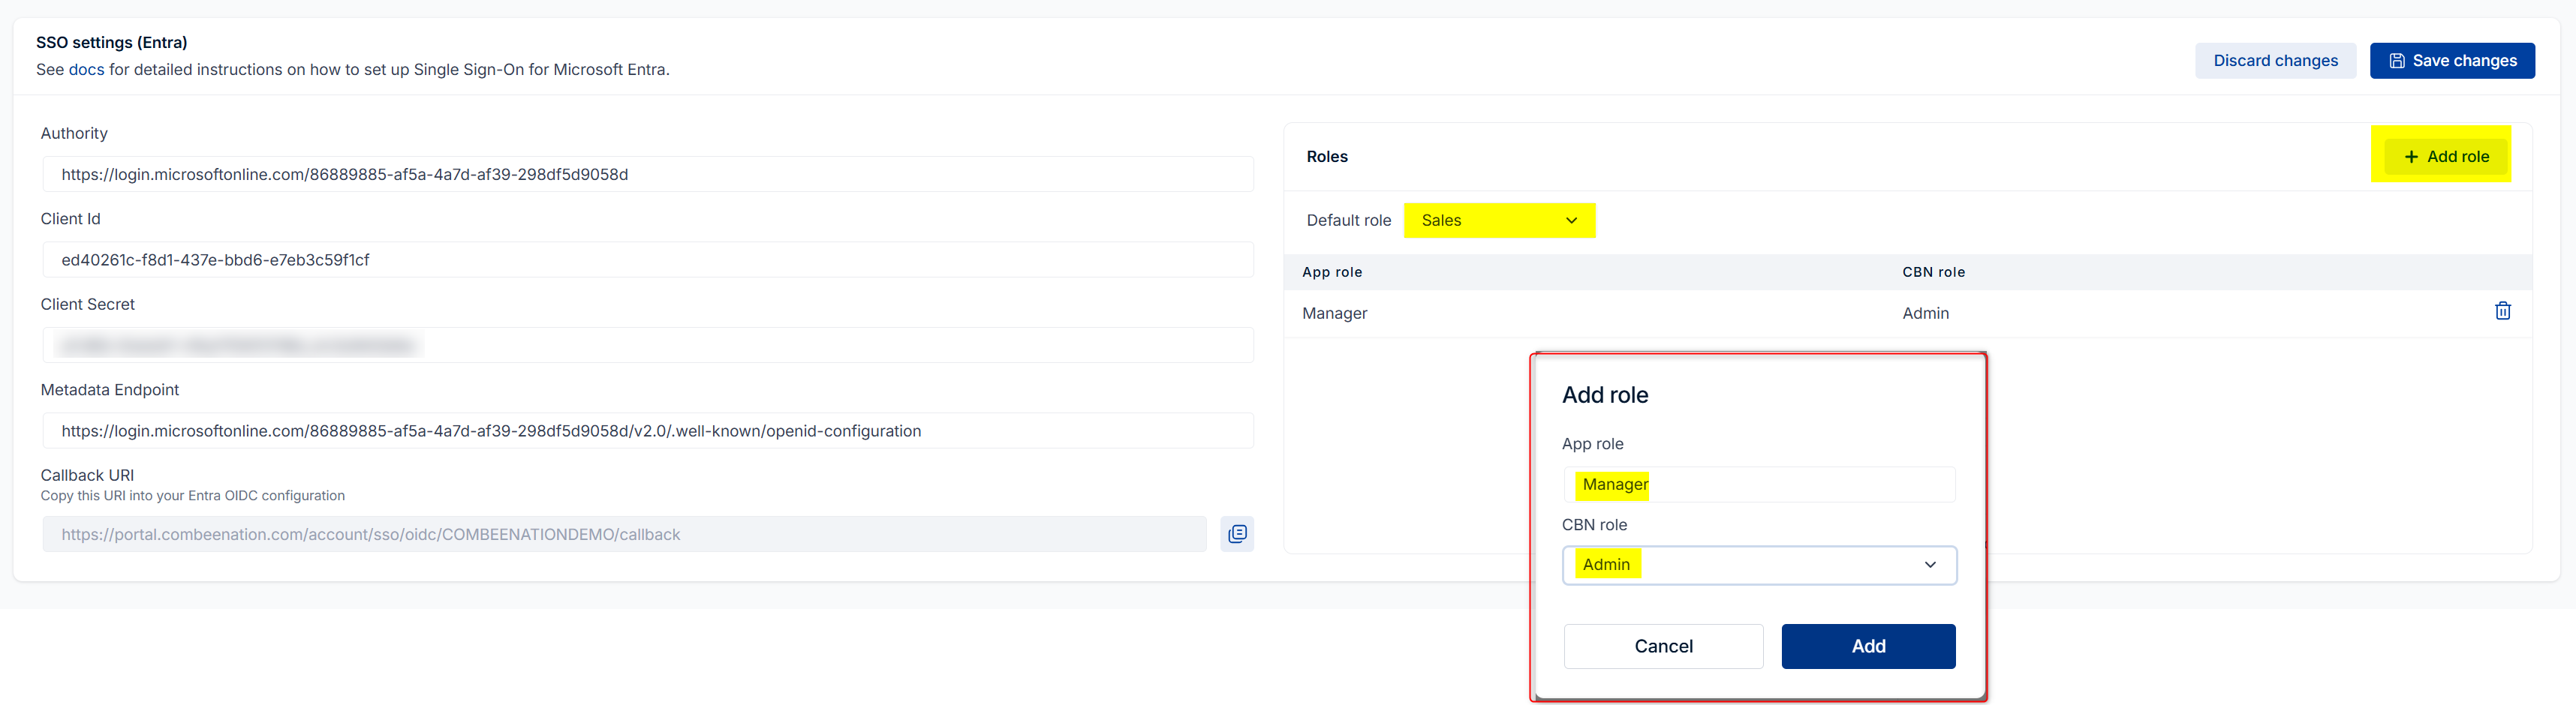Discard changes to SSO settings

point(2275,61)
